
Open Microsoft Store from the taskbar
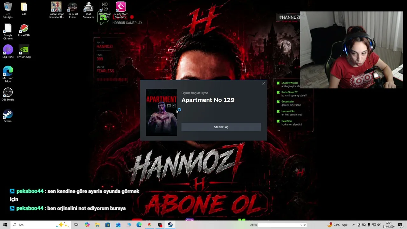[108, 225]
